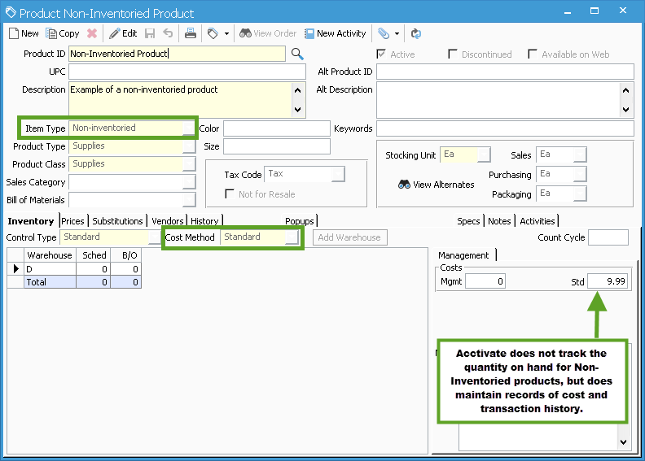The height and width of the screenshot is (461, 645).
Task: Click into the Count Cycle field
Action: pyautogui.click(x=608, y=237)
